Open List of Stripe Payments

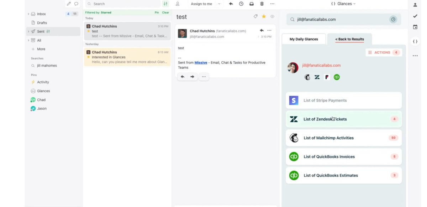coord(344,100)
